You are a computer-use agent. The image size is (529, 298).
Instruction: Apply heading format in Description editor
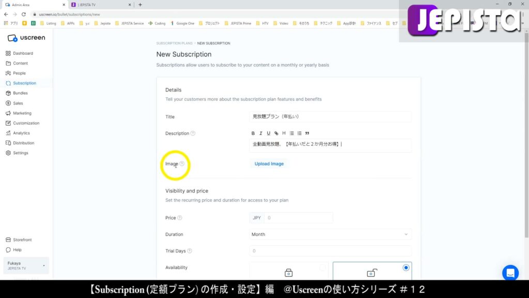click(x=284, y=133)
